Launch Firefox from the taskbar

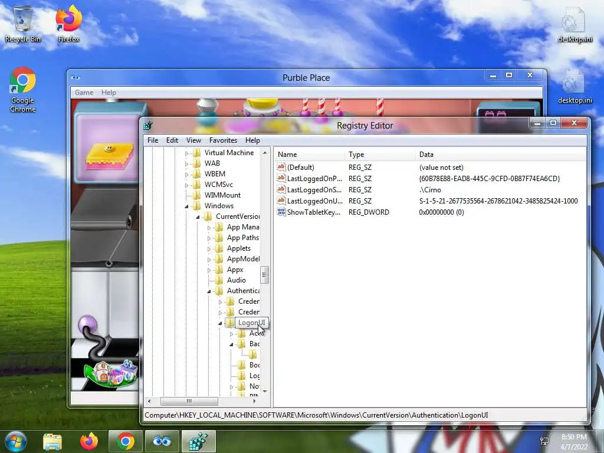[89, 441]
